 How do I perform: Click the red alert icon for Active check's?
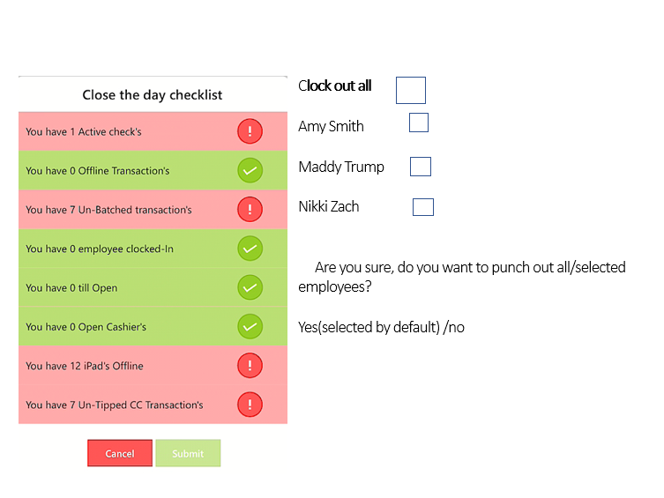pos(250,131)
